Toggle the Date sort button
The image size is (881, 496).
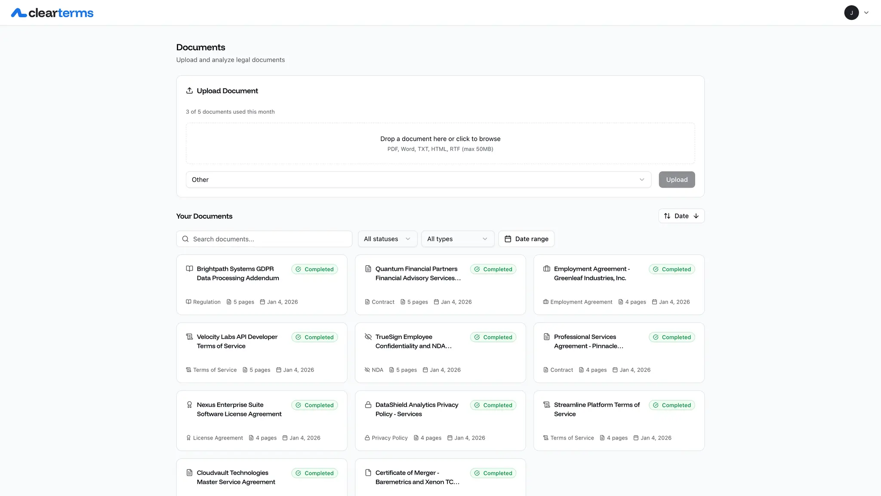681,216
